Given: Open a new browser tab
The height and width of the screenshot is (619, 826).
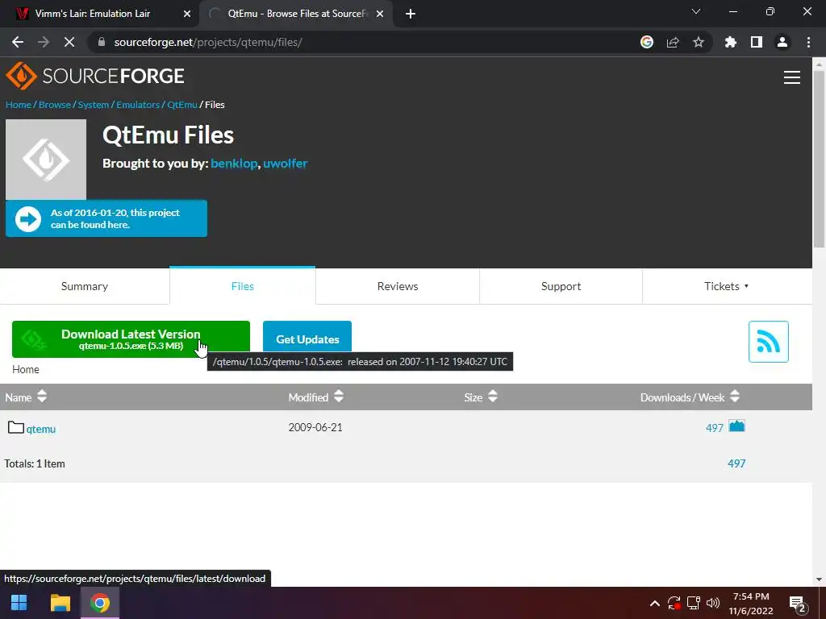Looking at the screenshot, I should click(x=411, y=15).
